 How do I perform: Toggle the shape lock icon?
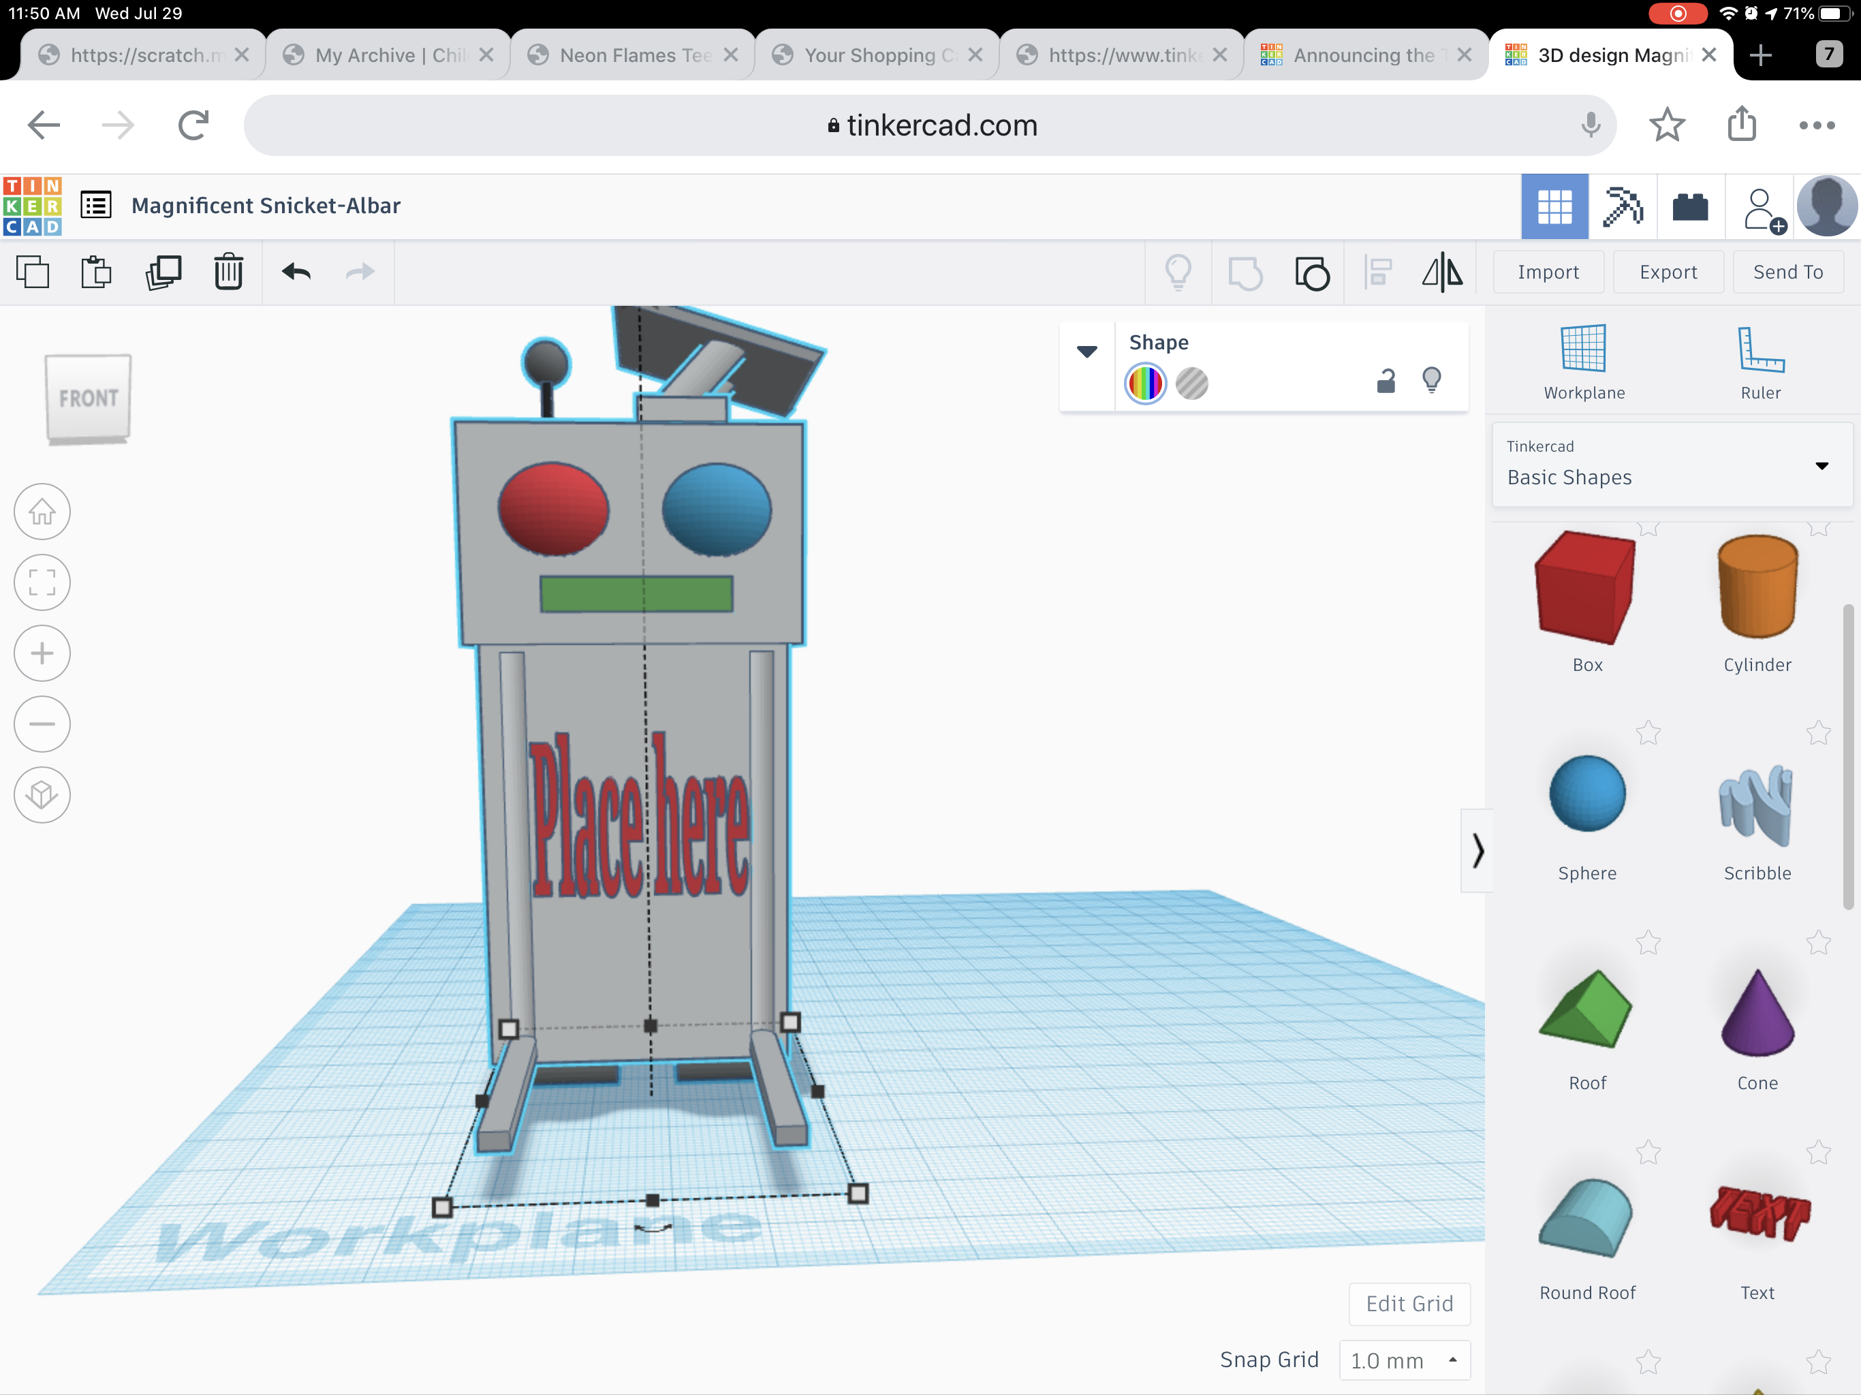[x=1386, y=382]
